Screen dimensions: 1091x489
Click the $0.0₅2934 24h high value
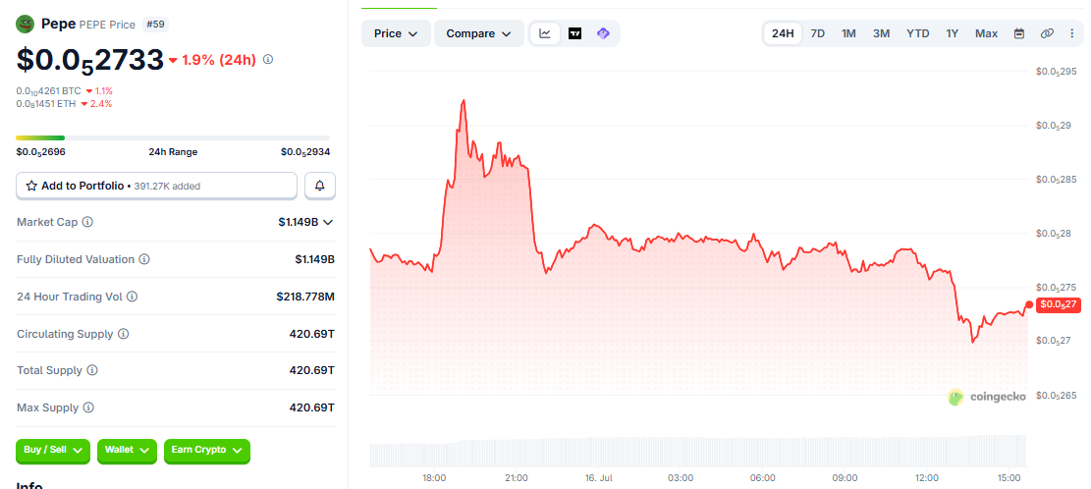[x=305, y=151]
